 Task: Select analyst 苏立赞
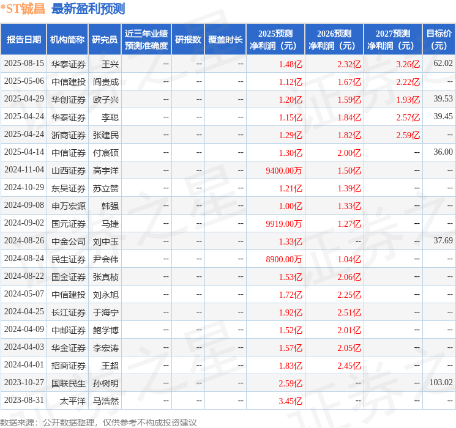click(106, 188)
